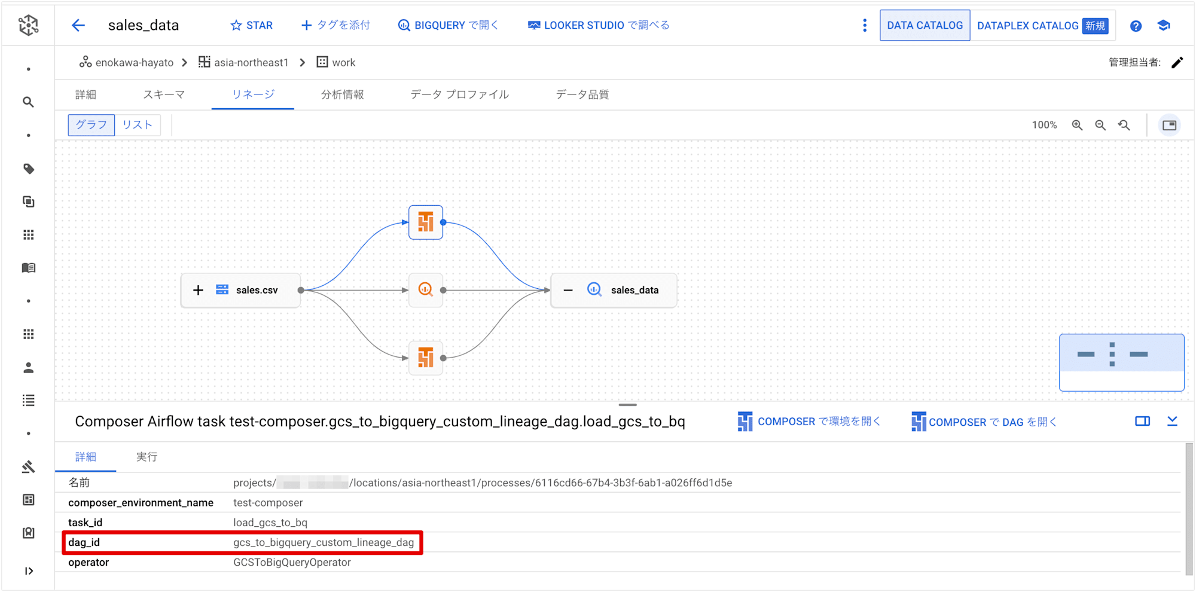Open the 分析情報 tab

click(342, 94)
